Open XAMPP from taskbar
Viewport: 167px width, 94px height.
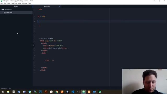tap(89, 92)
